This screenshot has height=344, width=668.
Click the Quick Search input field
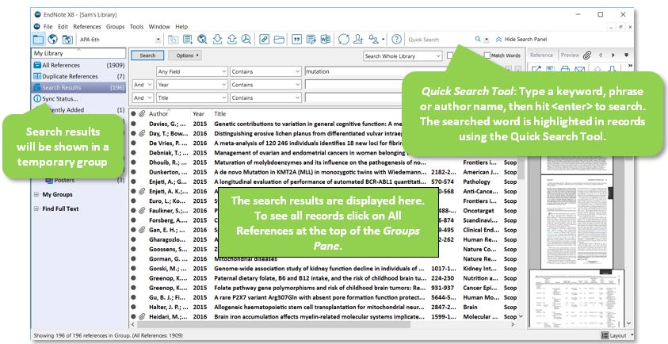(x=439, y=40)
